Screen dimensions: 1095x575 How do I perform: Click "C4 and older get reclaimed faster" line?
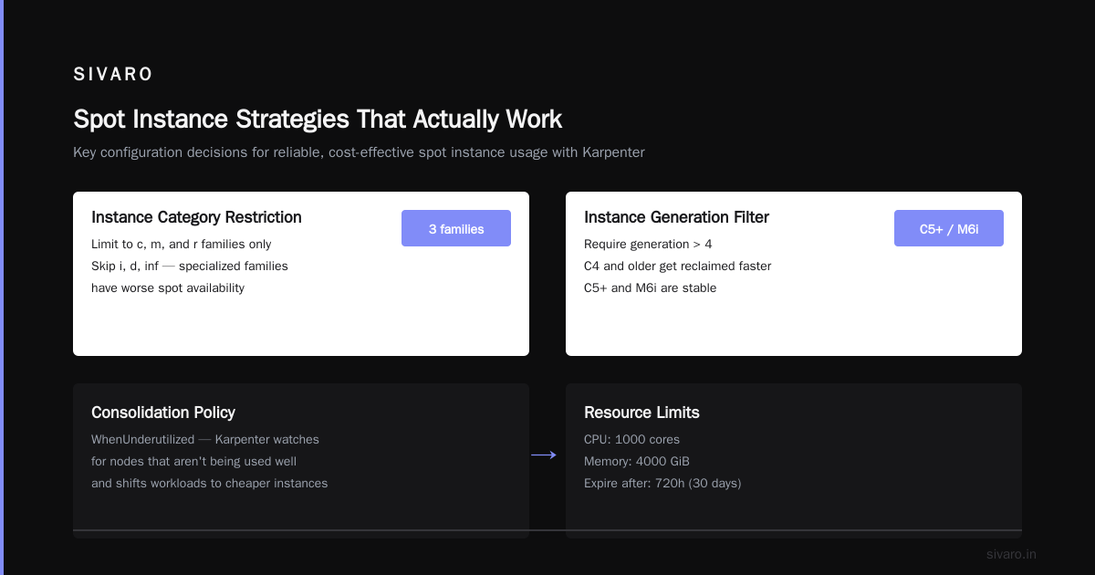point(678,266)
